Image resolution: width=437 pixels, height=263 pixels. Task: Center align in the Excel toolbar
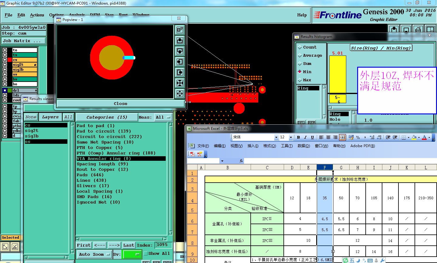328,137
